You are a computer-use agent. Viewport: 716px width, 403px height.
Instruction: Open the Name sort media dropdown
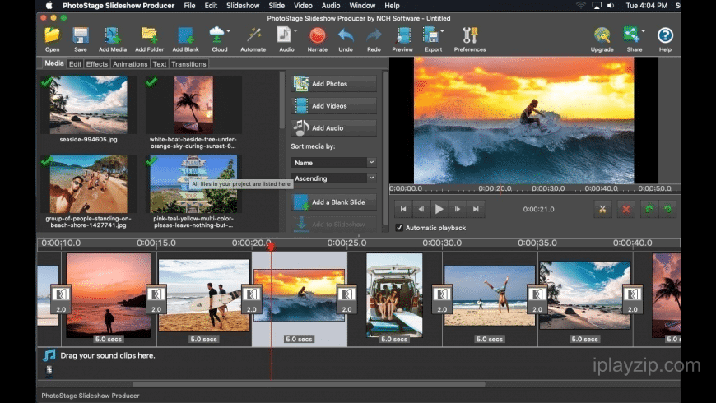point(333,163)
